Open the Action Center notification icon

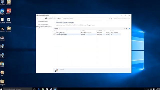coord(154,89)
